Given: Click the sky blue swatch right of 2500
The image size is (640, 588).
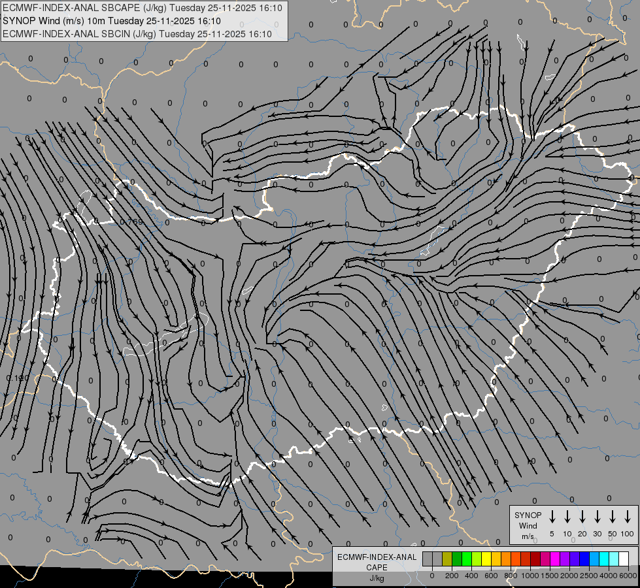Looking at the screenshot, I should [594, 559].
